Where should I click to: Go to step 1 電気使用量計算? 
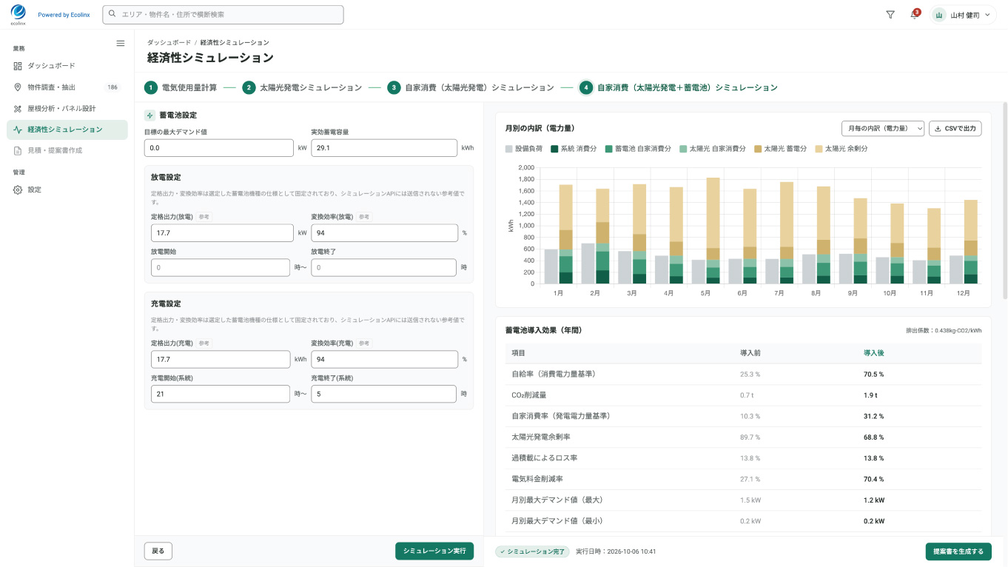(x=181, y=87)
